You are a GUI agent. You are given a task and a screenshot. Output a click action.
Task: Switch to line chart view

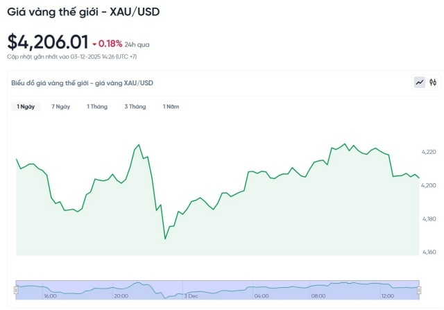click(420, 83)
